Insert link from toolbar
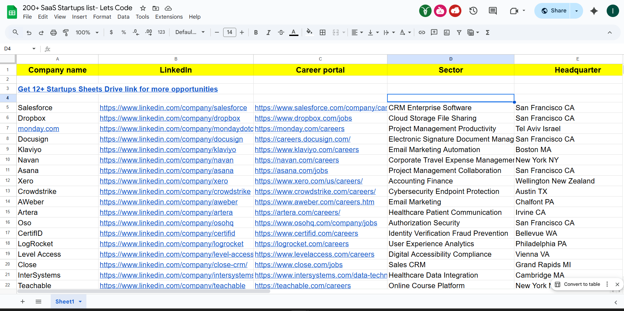 tap(422, 32)
